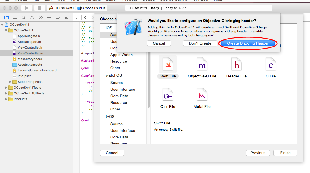Select the Objective-C File template icon

[x=202, y=64]
